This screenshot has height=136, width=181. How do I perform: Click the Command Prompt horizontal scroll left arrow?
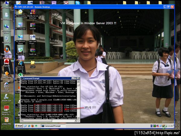(x=22, y=120)
